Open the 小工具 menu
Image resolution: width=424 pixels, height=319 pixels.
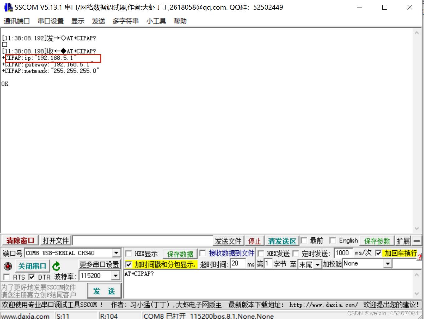[156, 21]
